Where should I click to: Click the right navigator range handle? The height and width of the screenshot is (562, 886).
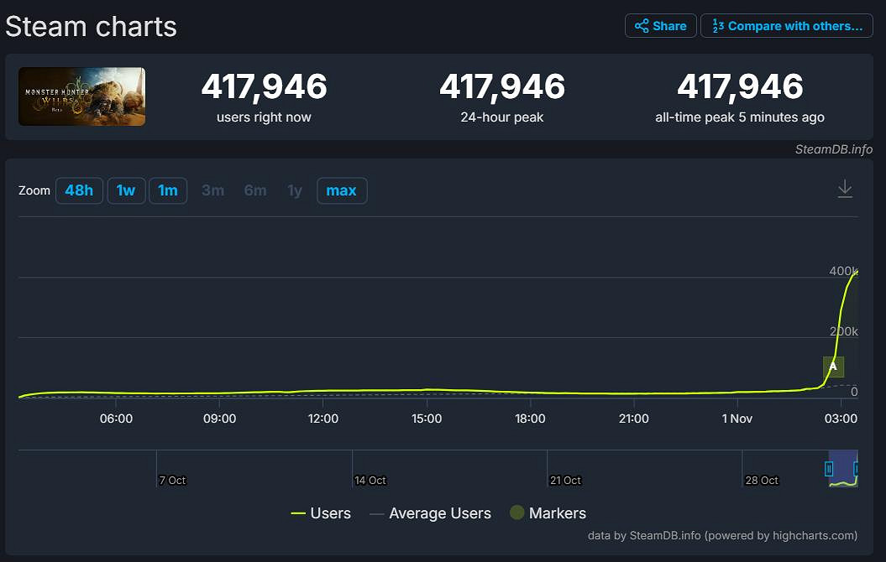[x=857, y=469]
